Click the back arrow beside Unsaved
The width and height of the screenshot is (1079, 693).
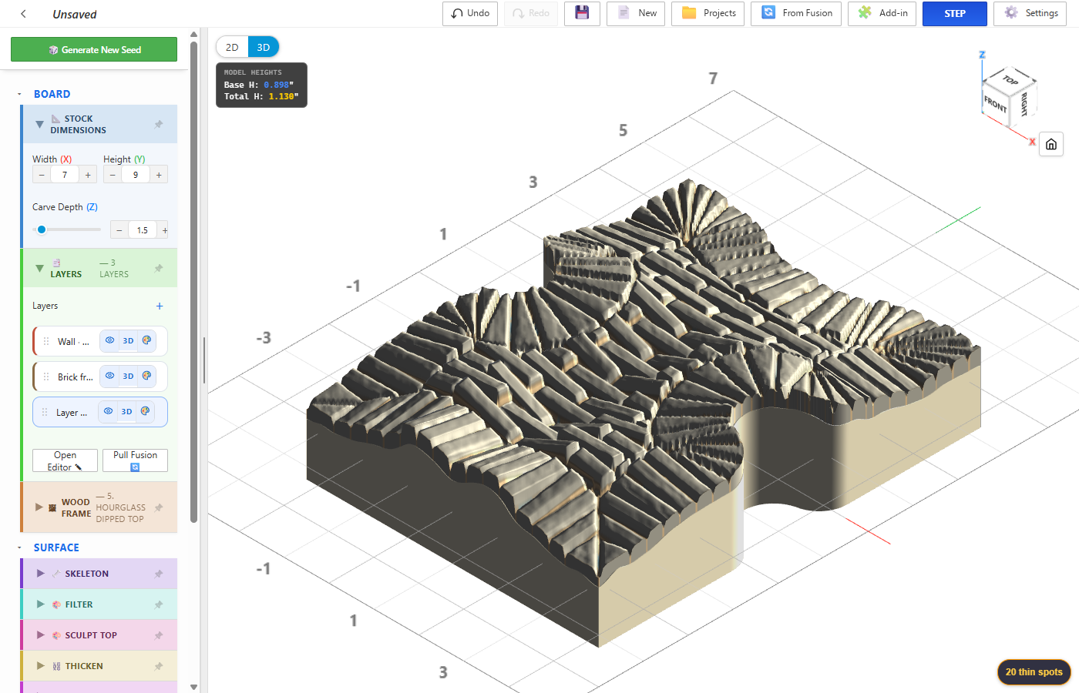tap(23, 14)
